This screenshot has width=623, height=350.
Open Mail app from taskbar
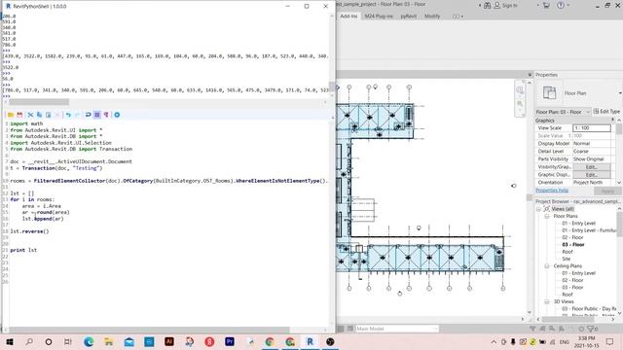click(x=129, y=342)
